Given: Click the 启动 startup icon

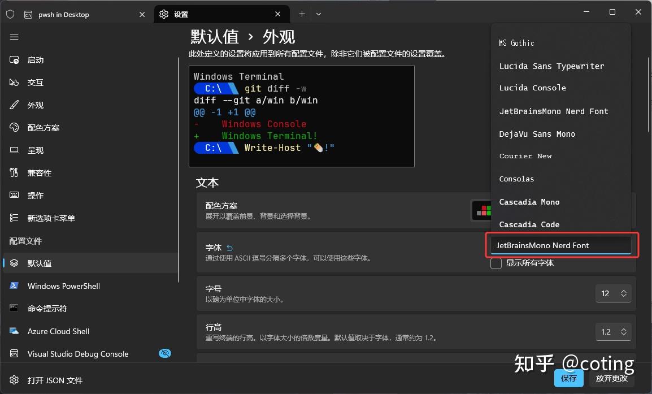Looking at the screenshot, I should click(14, 60).
